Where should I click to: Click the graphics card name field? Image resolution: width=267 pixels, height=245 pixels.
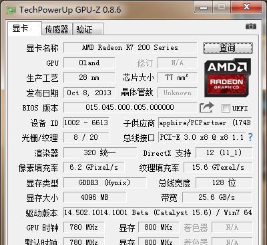pyautogui.click(x=130, y=47)
